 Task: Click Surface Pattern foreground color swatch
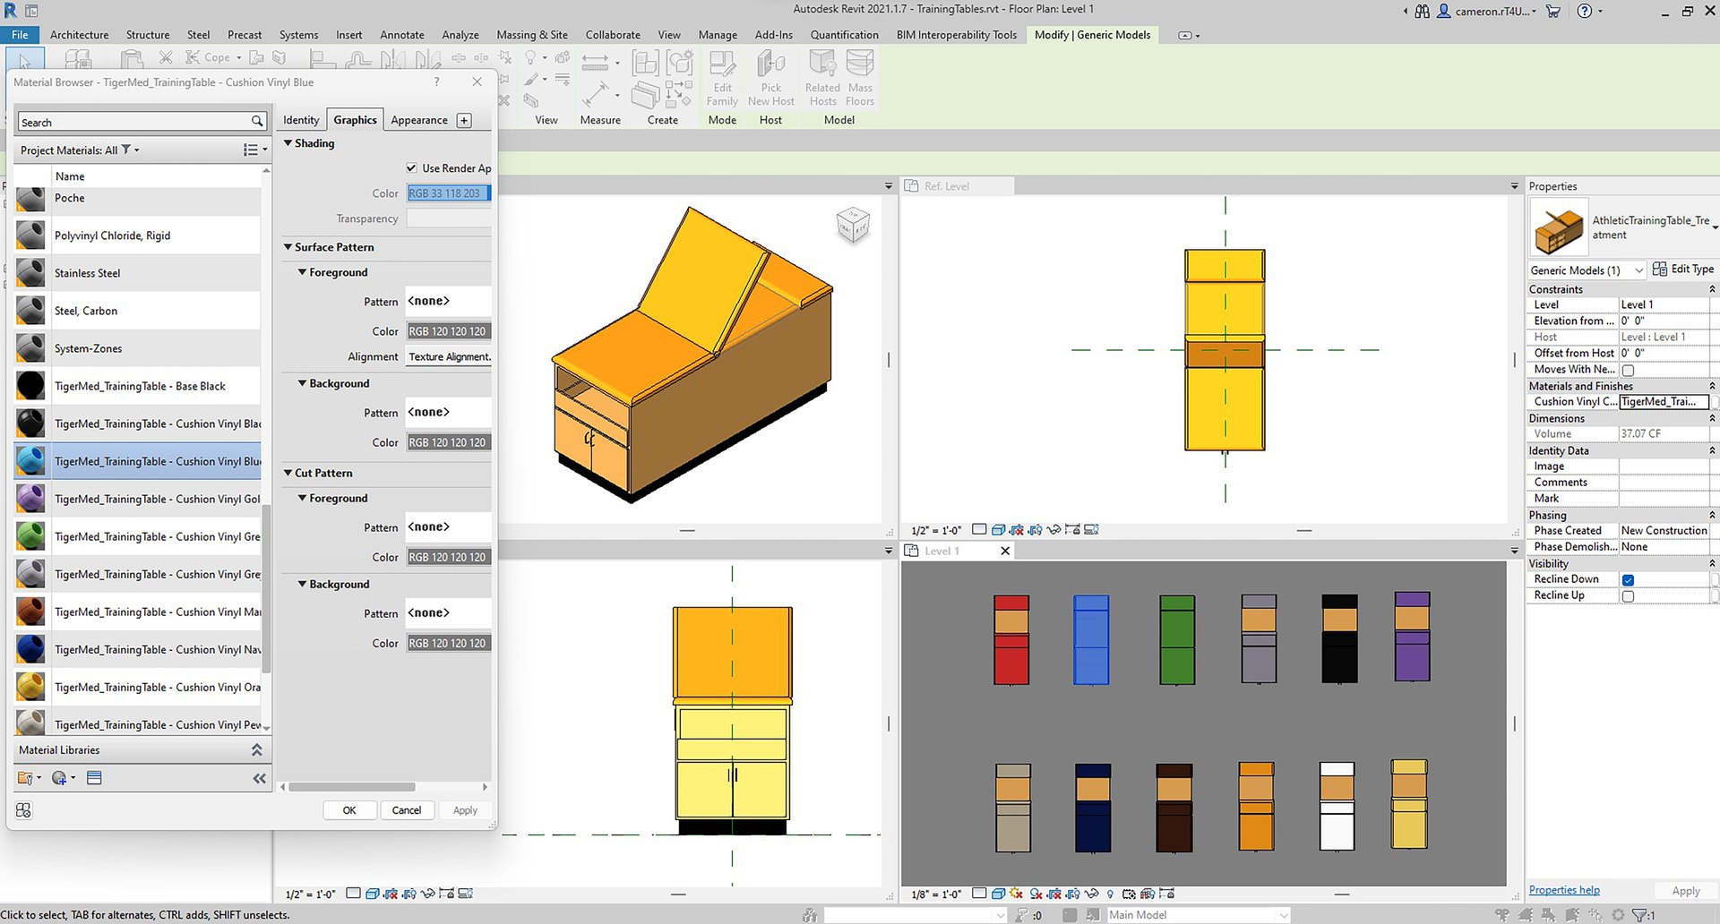[449, 331]
